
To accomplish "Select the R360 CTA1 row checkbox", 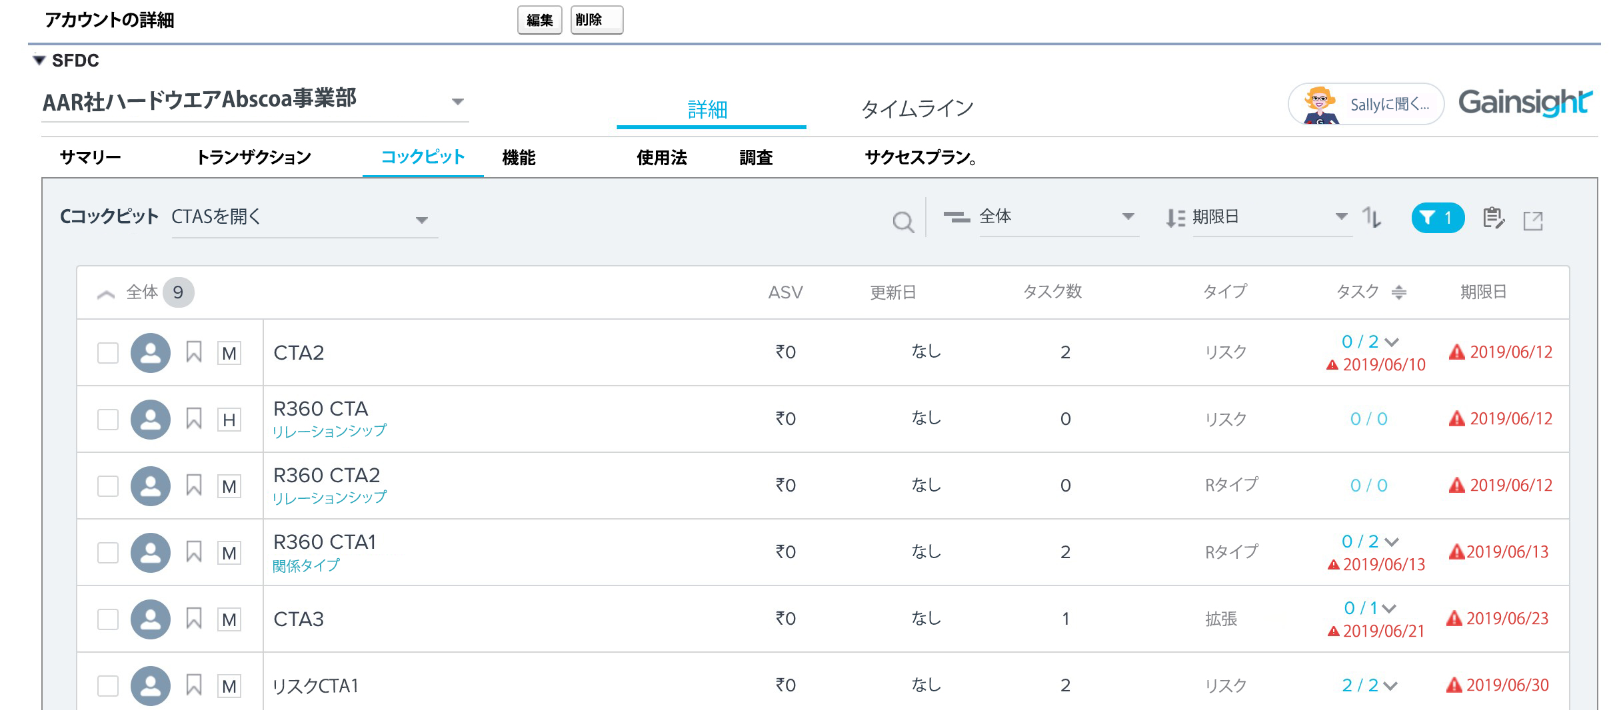I will coord(108,553).
